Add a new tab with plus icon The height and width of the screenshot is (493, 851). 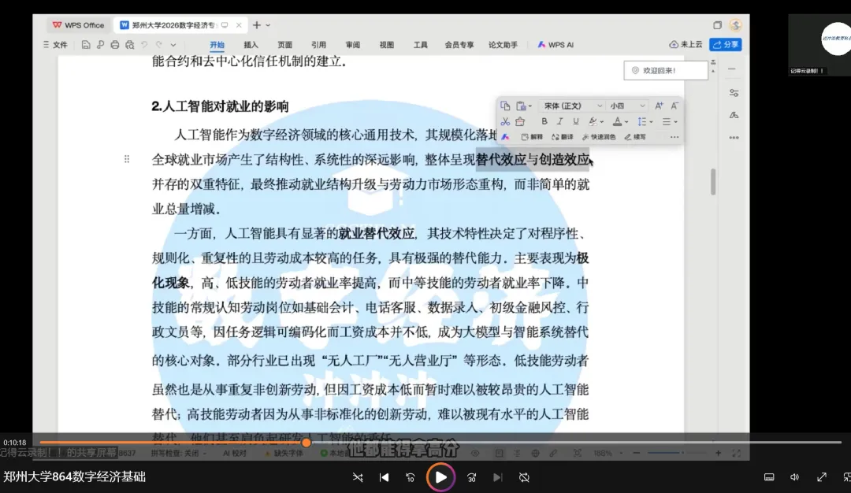tap(257, 25)
